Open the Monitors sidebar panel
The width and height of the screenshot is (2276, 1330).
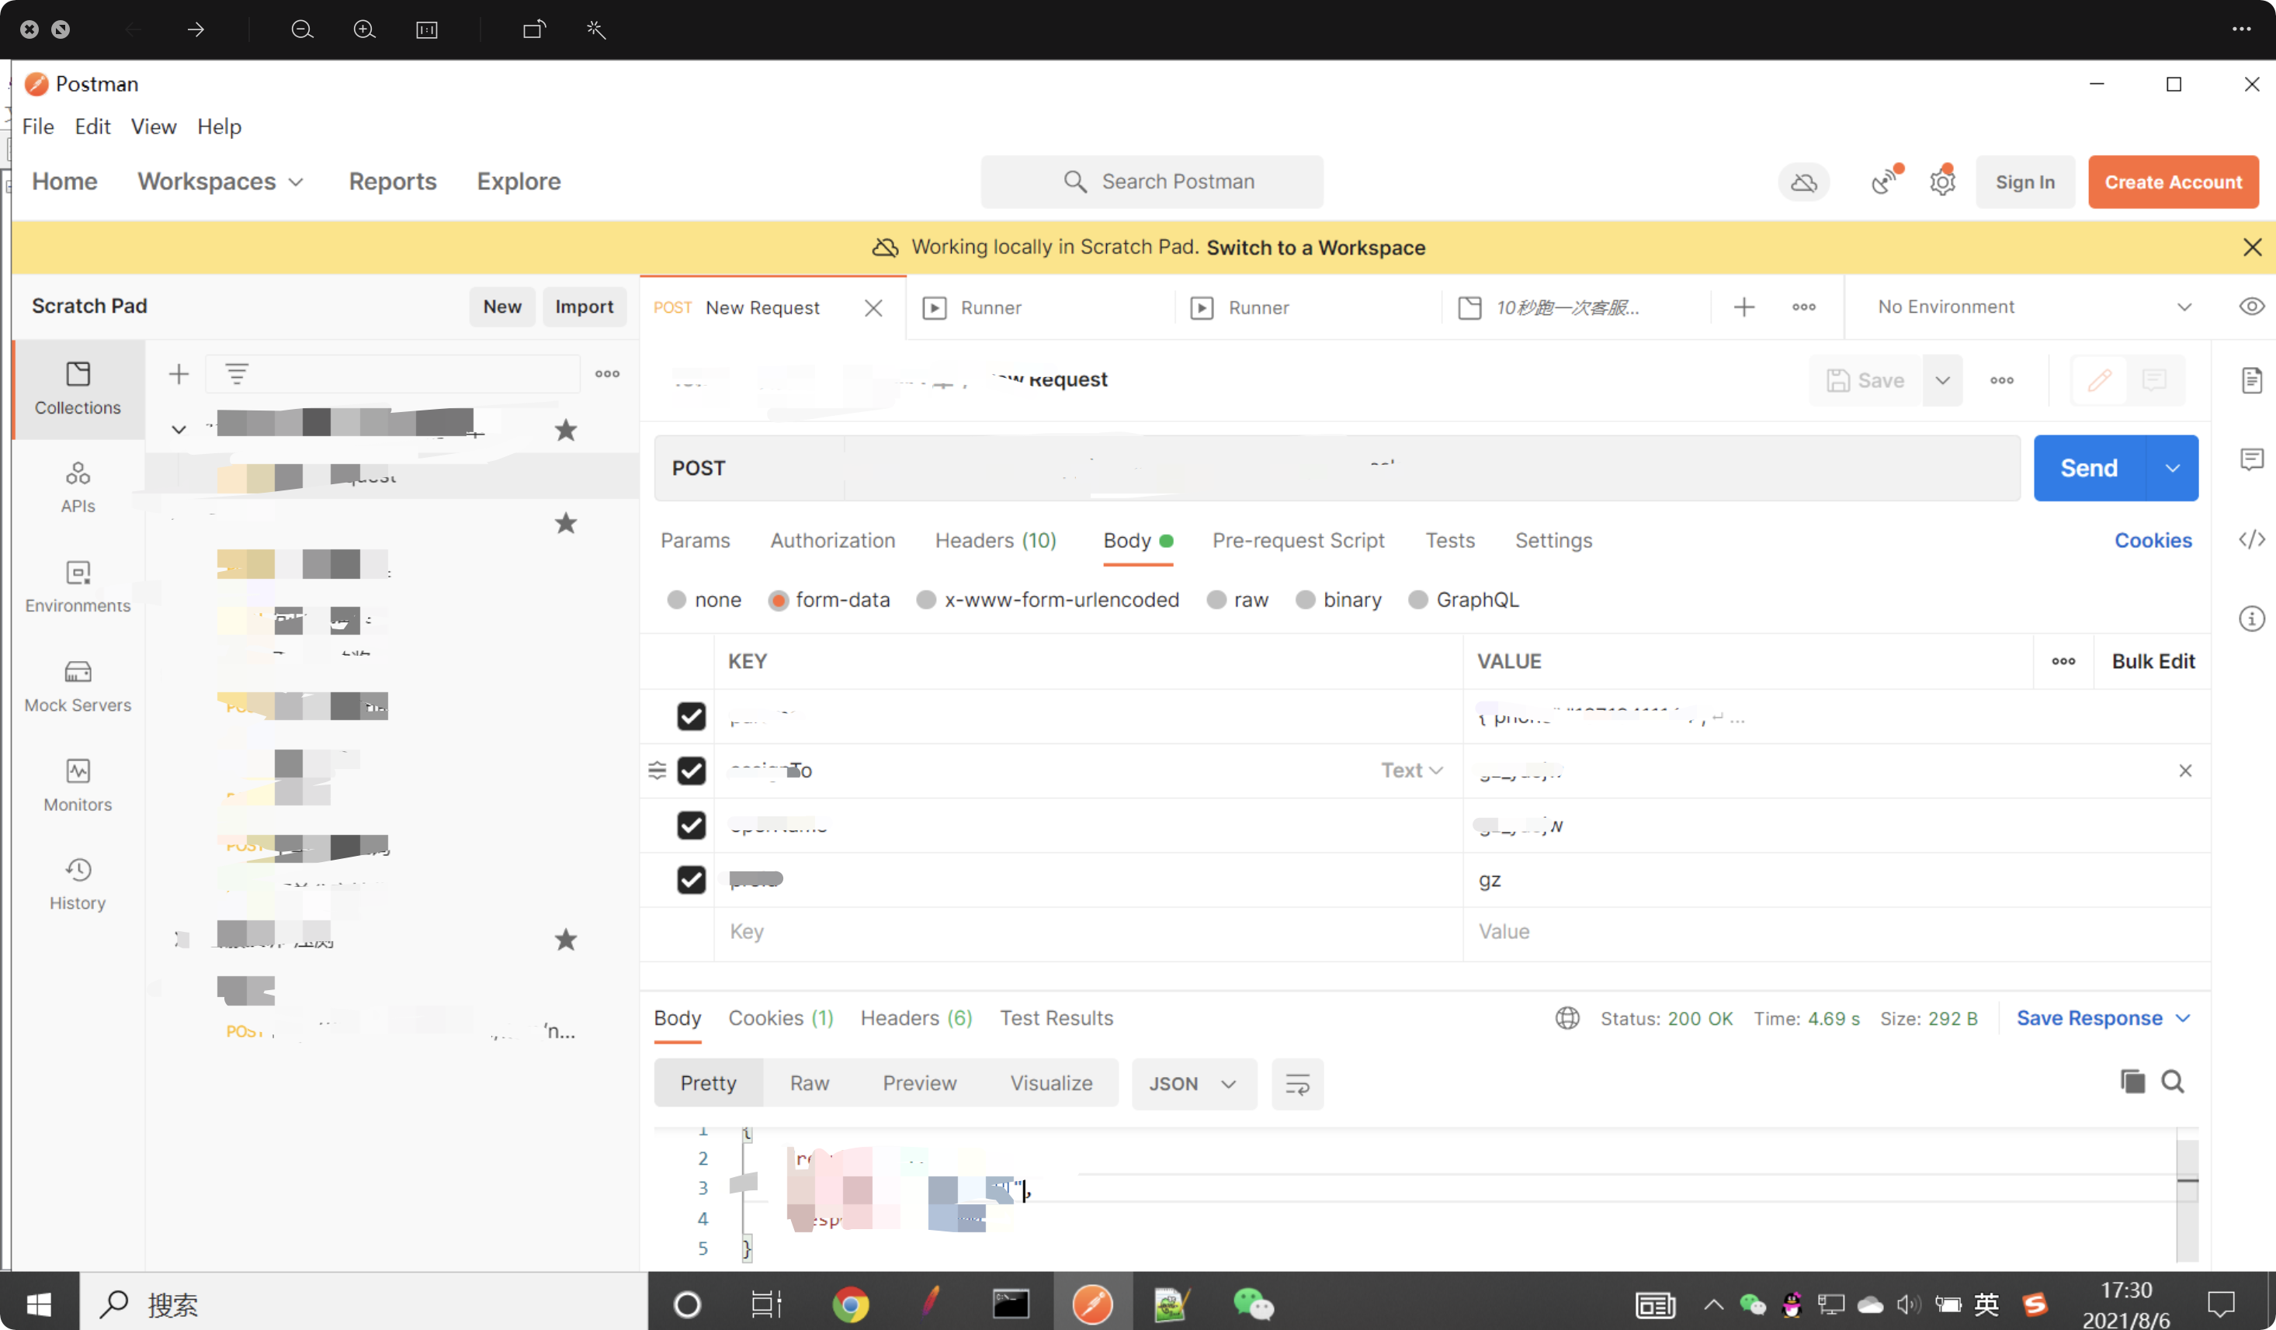click(x=78, y=785)
